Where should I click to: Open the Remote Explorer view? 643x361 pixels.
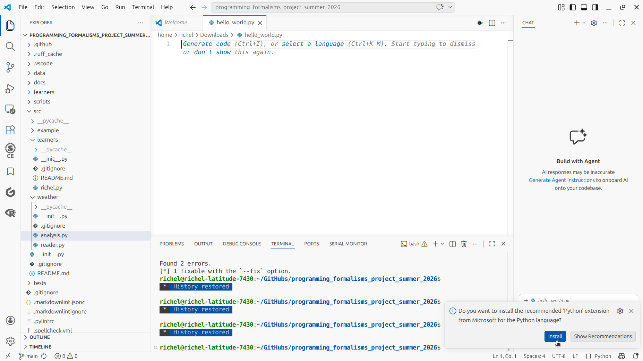click(10, 109)
